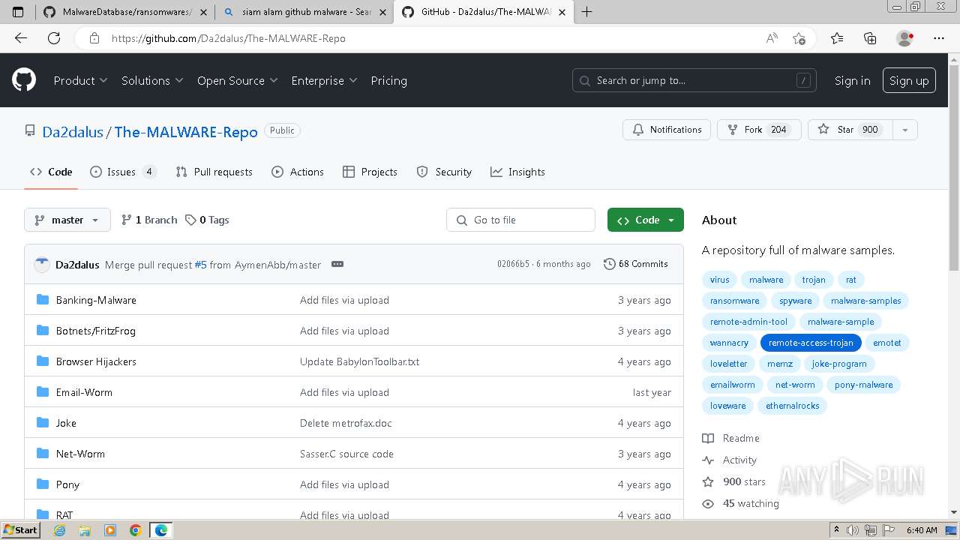Viewport: 960px width, 540px height.
Task: Open the Da2dalus owner link
Action: 73,132
